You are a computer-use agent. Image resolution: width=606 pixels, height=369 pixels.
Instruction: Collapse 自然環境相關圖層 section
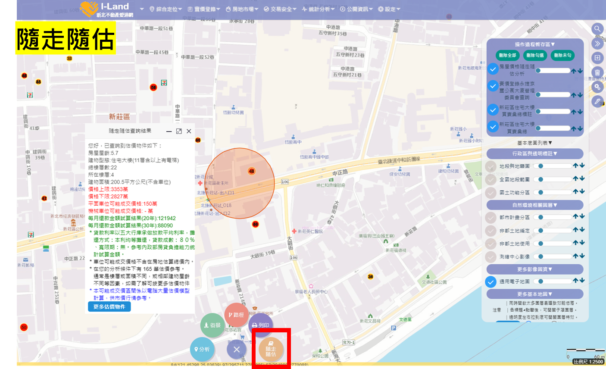[x=535, y=205]
